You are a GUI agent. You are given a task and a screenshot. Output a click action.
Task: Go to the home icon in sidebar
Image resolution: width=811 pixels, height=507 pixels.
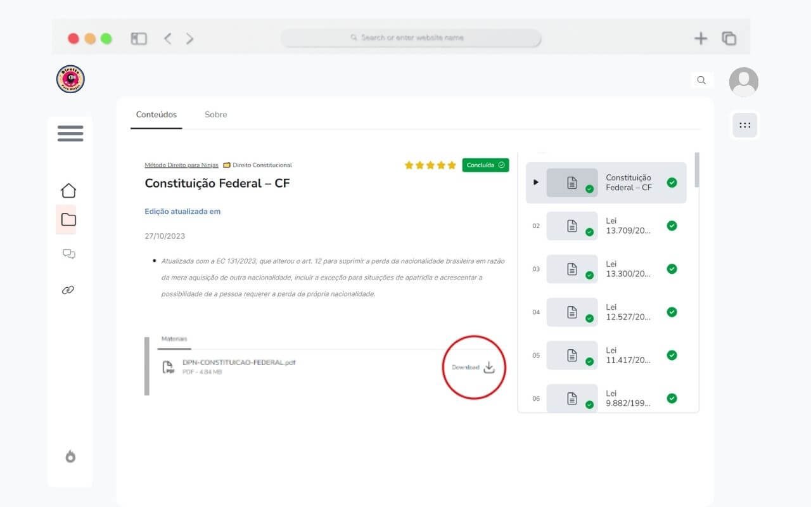coord(68,190)
